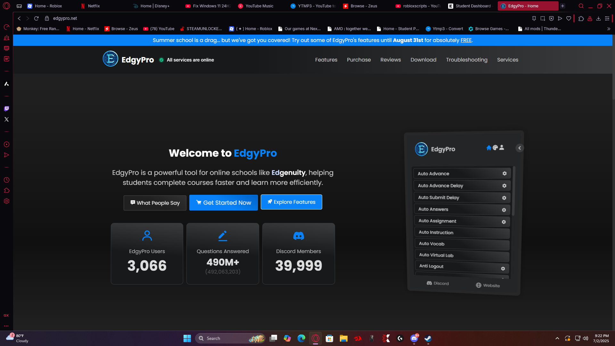This screenshot has width=615, height=346.
Task: Open the Troubleshooting nav link
Action: [467, 60]
